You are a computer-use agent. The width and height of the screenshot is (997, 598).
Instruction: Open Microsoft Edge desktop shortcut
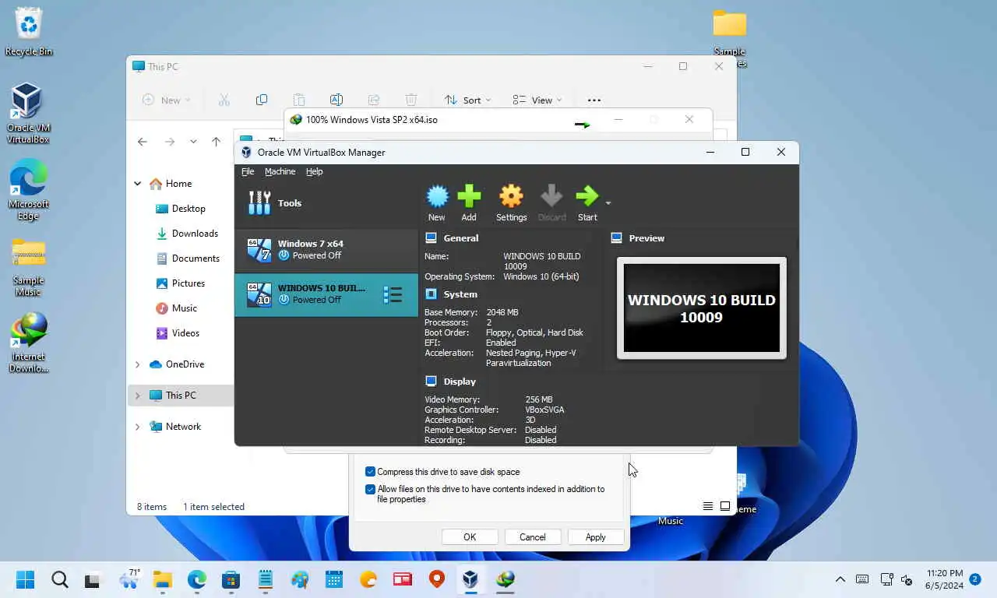click(29, 190)
